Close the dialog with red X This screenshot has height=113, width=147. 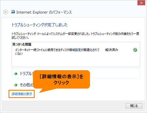[x=141, y=3]
